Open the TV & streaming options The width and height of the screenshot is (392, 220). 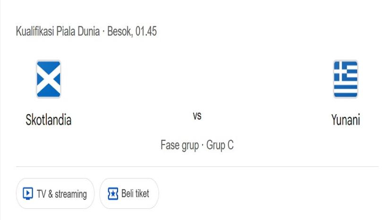coord(55,194)
